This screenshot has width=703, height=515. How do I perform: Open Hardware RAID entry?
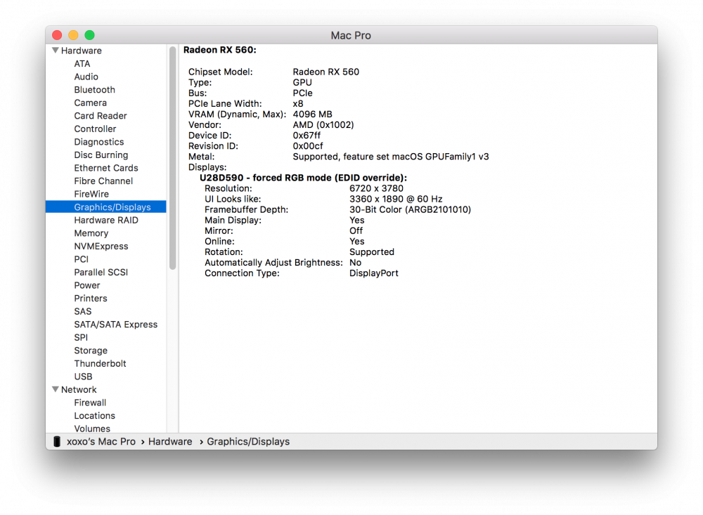[106, 220]
